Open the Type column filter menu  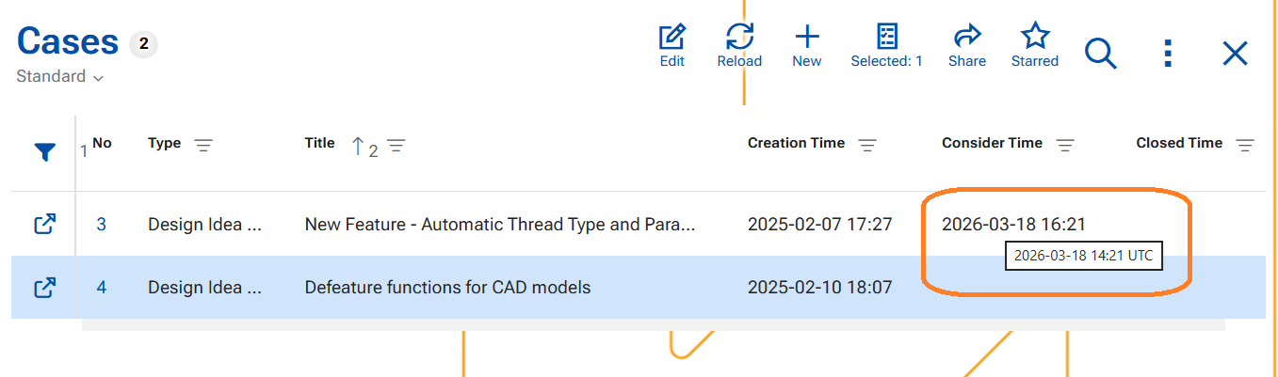click(203, 146)
